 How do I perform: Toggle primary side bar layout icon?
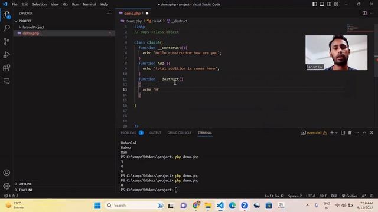(315, 4)
